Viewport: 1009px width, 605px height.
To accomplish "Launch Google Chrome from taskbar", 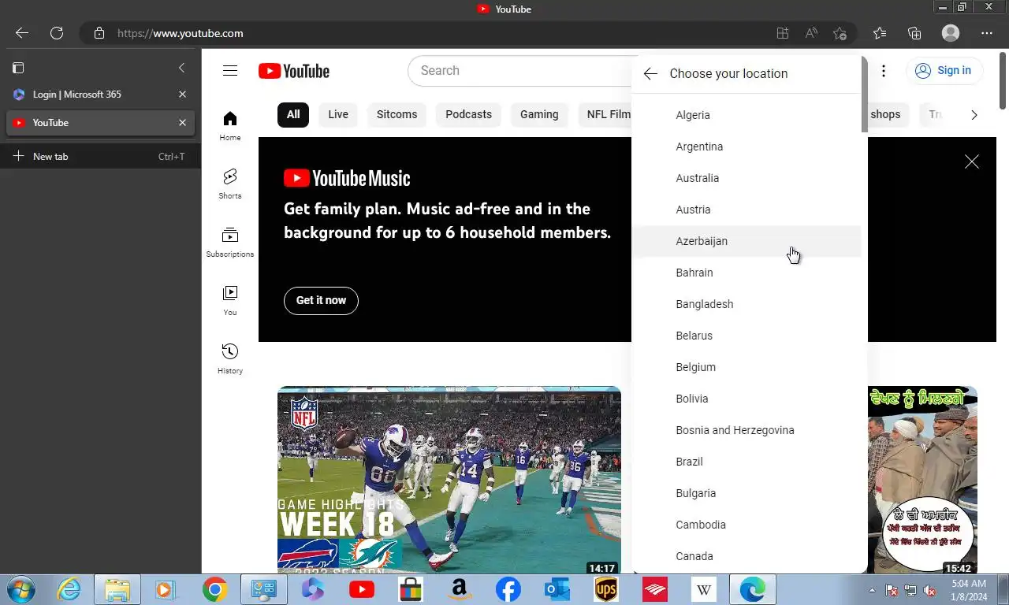I will pos(214,589).
